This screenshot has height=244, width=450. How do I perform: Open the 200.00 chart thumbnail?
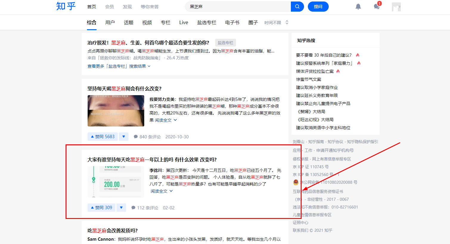coord(116,182)
